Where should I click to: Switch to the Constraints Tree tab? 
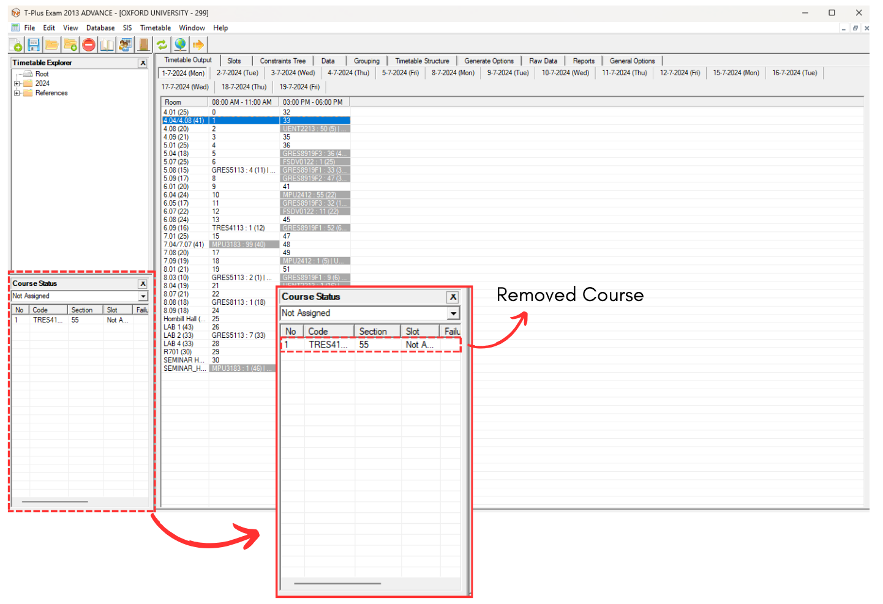click(282, 61)
